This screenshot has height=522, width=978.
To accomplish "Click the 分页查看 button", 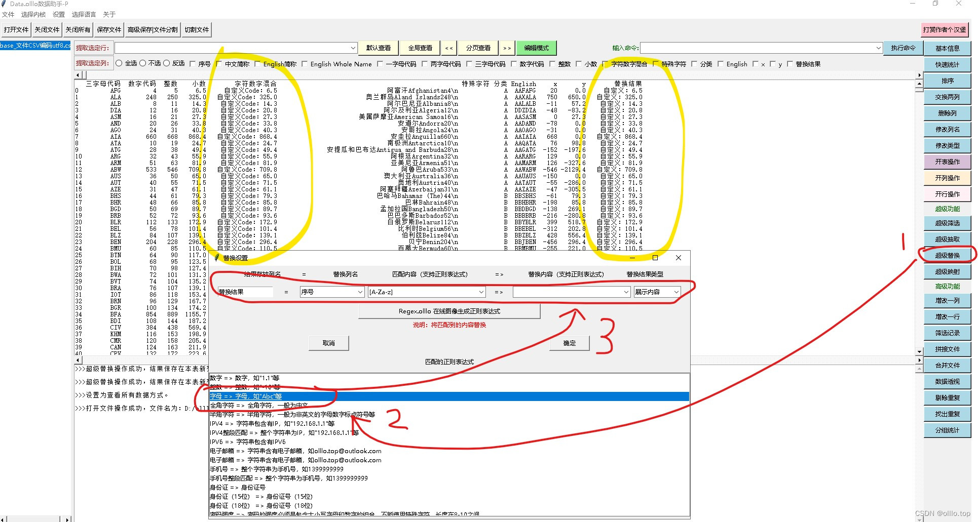I will [x=478, y=48].
